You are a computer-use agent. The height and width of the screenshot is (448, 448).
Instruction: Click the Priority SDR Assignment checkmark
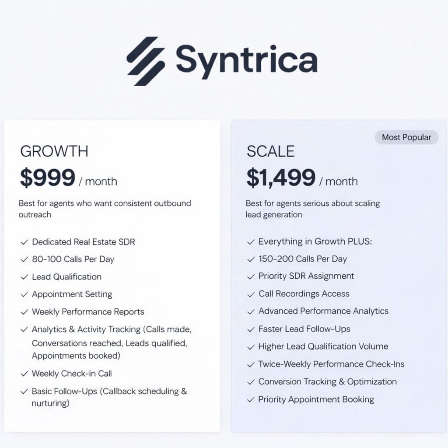pyautogui.click(x=251, y=276)
